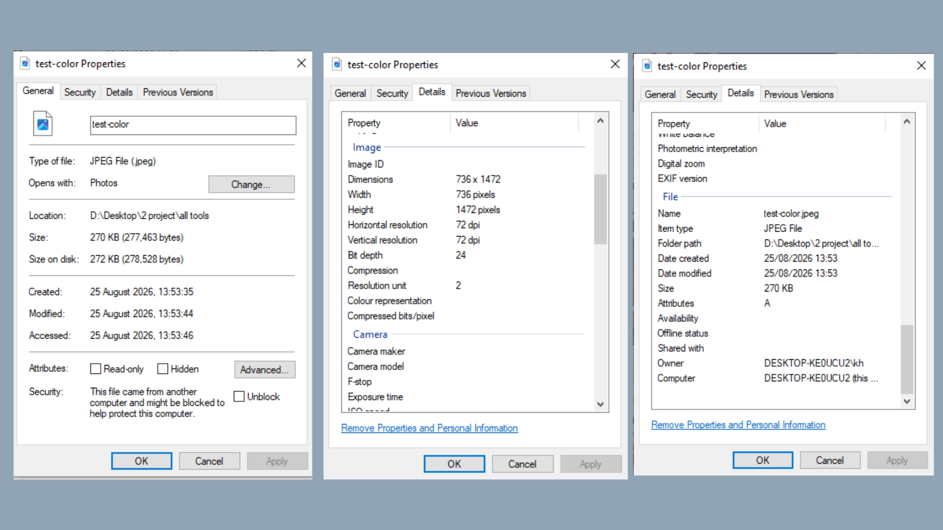943x530 pixels.
Task: Click the test-color filename input field
Action: click(193, 125)
